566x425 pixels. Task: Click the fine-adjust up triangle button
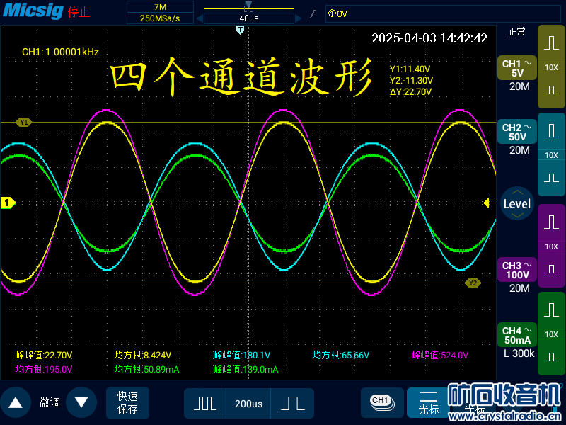click(16, 402)
